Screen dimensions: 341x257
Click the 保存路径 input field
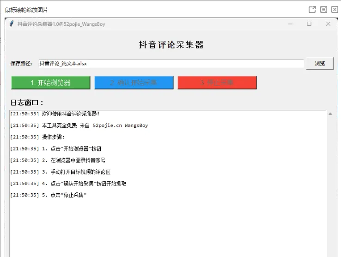pos(171,63)
